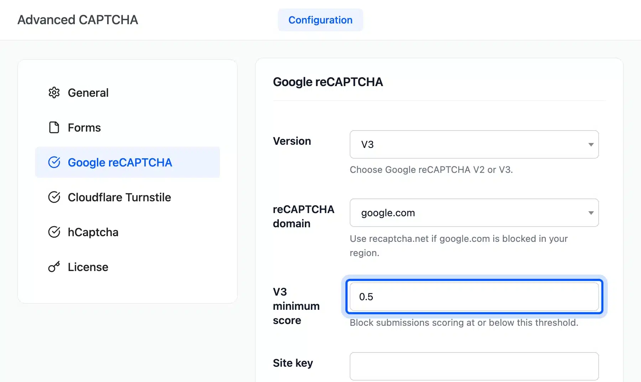
Task: Click the Advanced CAPTCHA title
Action: pos(78,20)
